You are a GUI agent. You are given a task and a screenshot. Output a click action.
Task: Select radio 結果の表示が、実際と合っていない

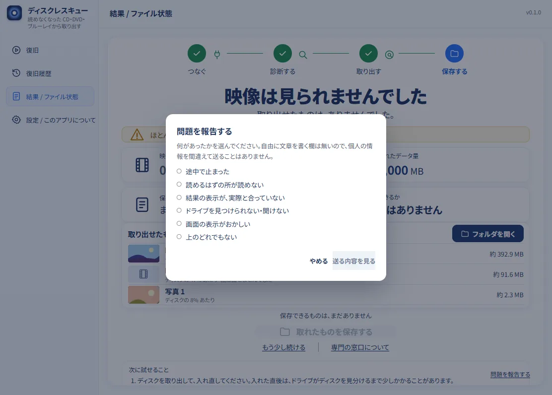click(x=179, y=197)
